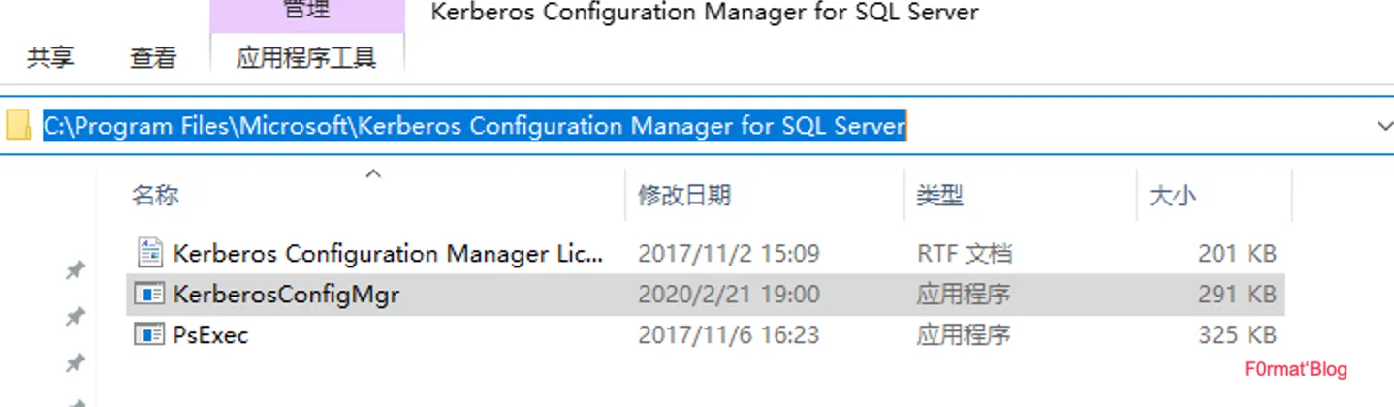Click sort arrow above 名称 column

(x=373, y=174)
